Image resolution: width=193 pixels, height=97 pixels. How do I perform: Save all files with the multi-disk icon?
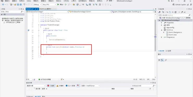(21, 4)
